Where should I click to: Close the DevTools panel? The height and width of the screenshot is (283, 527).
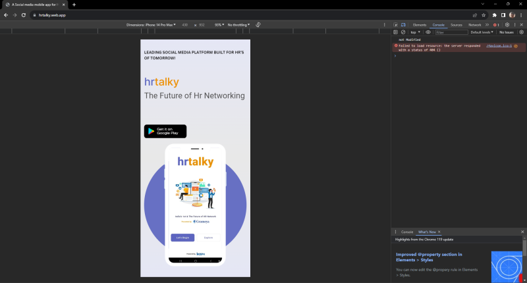coord(522,25)
